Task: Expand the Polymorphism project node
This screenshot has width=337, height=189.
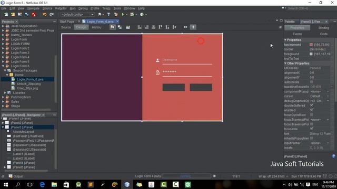Action: click(3, 97)
